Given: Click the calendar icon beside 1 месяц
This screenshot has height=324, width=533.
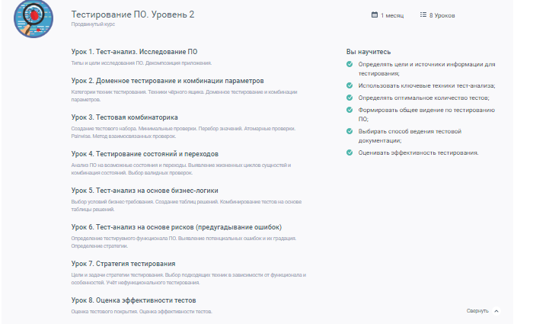Looking at the screenshot, I should tap(374, 14).
